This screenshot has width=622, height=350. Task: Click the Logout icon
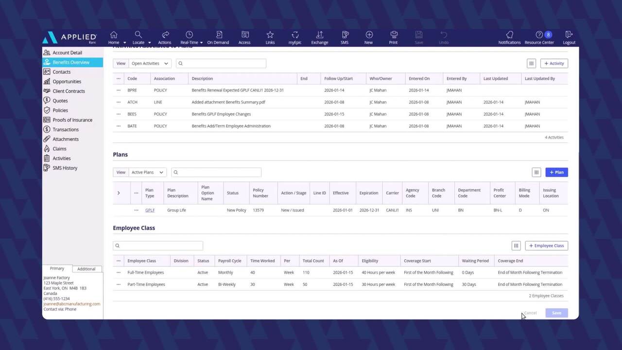569,35
